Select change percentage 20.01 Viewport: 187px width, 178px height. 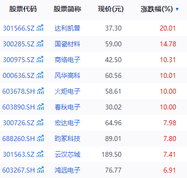(168, 28)
